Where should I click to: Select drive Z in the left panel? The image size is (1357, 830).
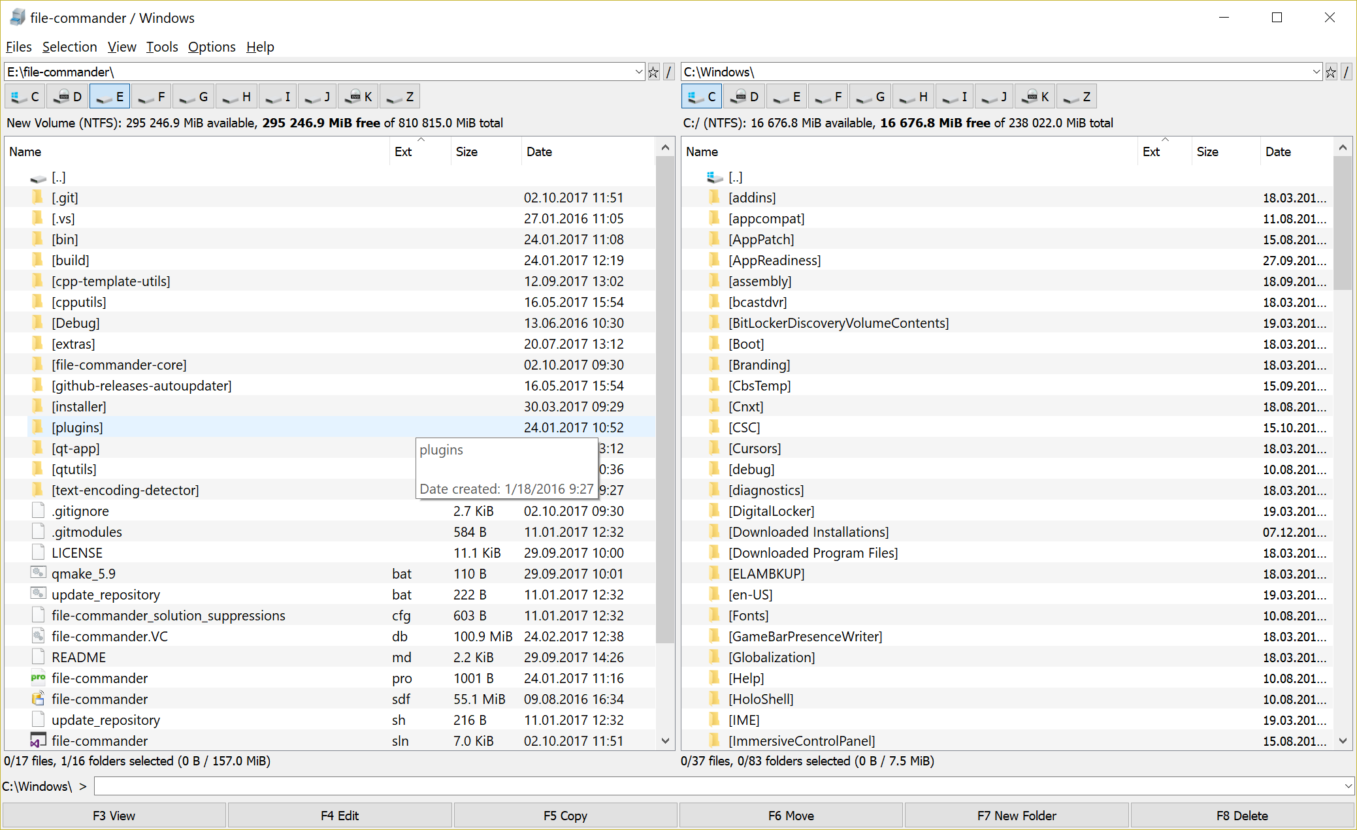pyautogui.click(x=400, y=97)
